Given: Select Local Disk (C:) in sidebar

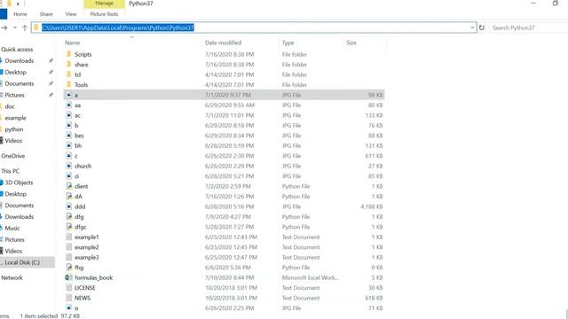Looking at the screenshot, I should 28,262.
